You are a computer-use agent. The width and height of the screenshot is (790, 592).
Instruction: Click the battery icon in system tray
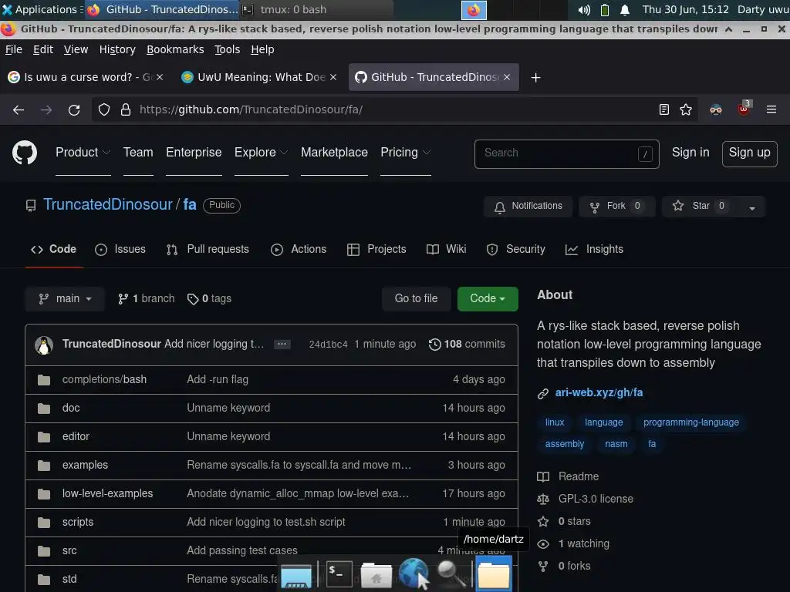click(605, 9)
